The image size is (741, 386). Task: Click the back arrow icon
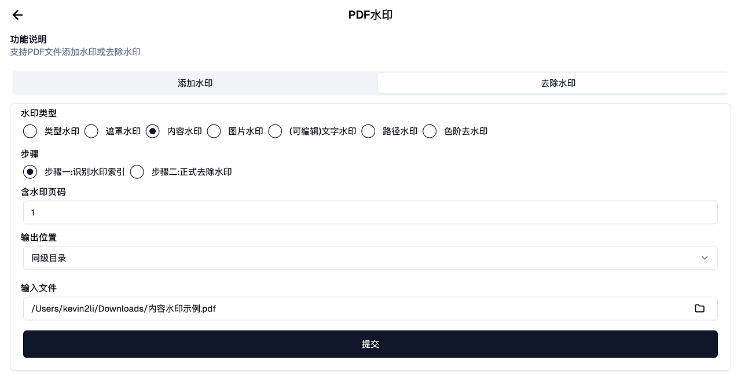click(17, 15)
